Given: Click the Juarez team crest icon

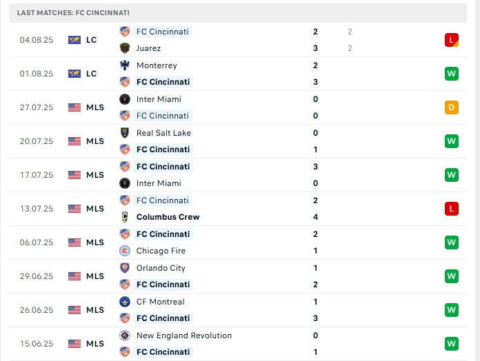Looking at the screenshot, I should (x=125, y=48).
